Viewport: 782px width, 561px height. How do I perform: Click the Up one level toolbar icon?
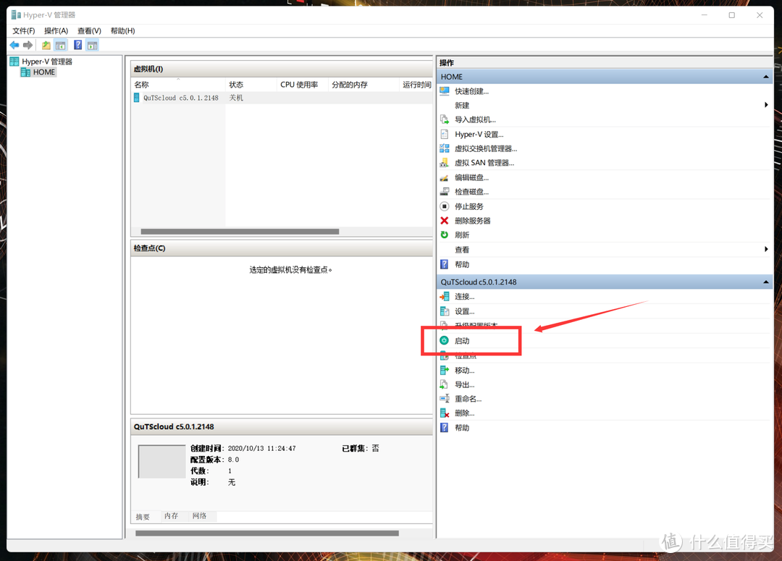[x=46, y=46]
